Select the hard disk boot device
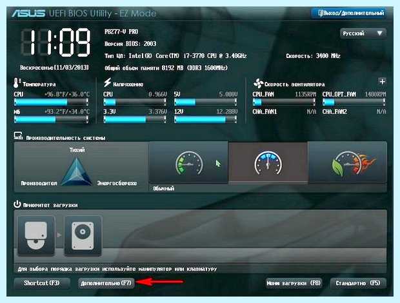The height and width of the screenshot is (303, 400). 83,236
